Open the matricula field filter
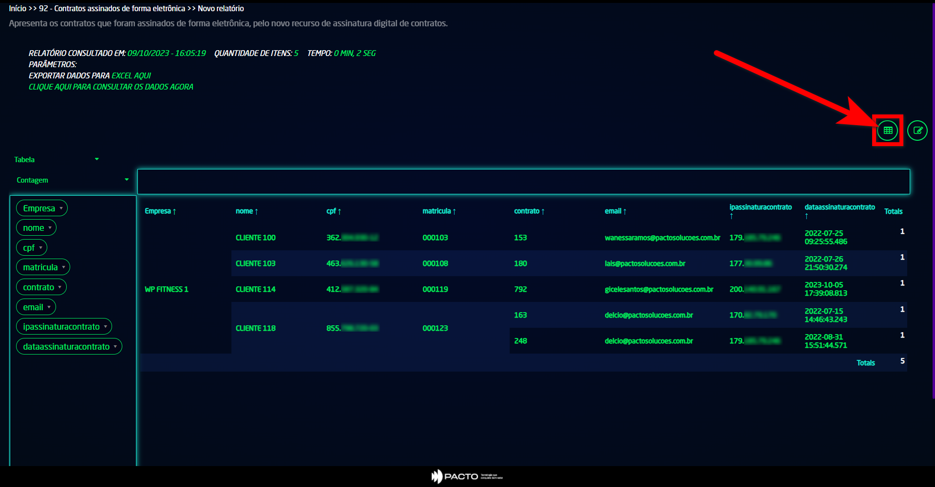 [x=63, y=267]
